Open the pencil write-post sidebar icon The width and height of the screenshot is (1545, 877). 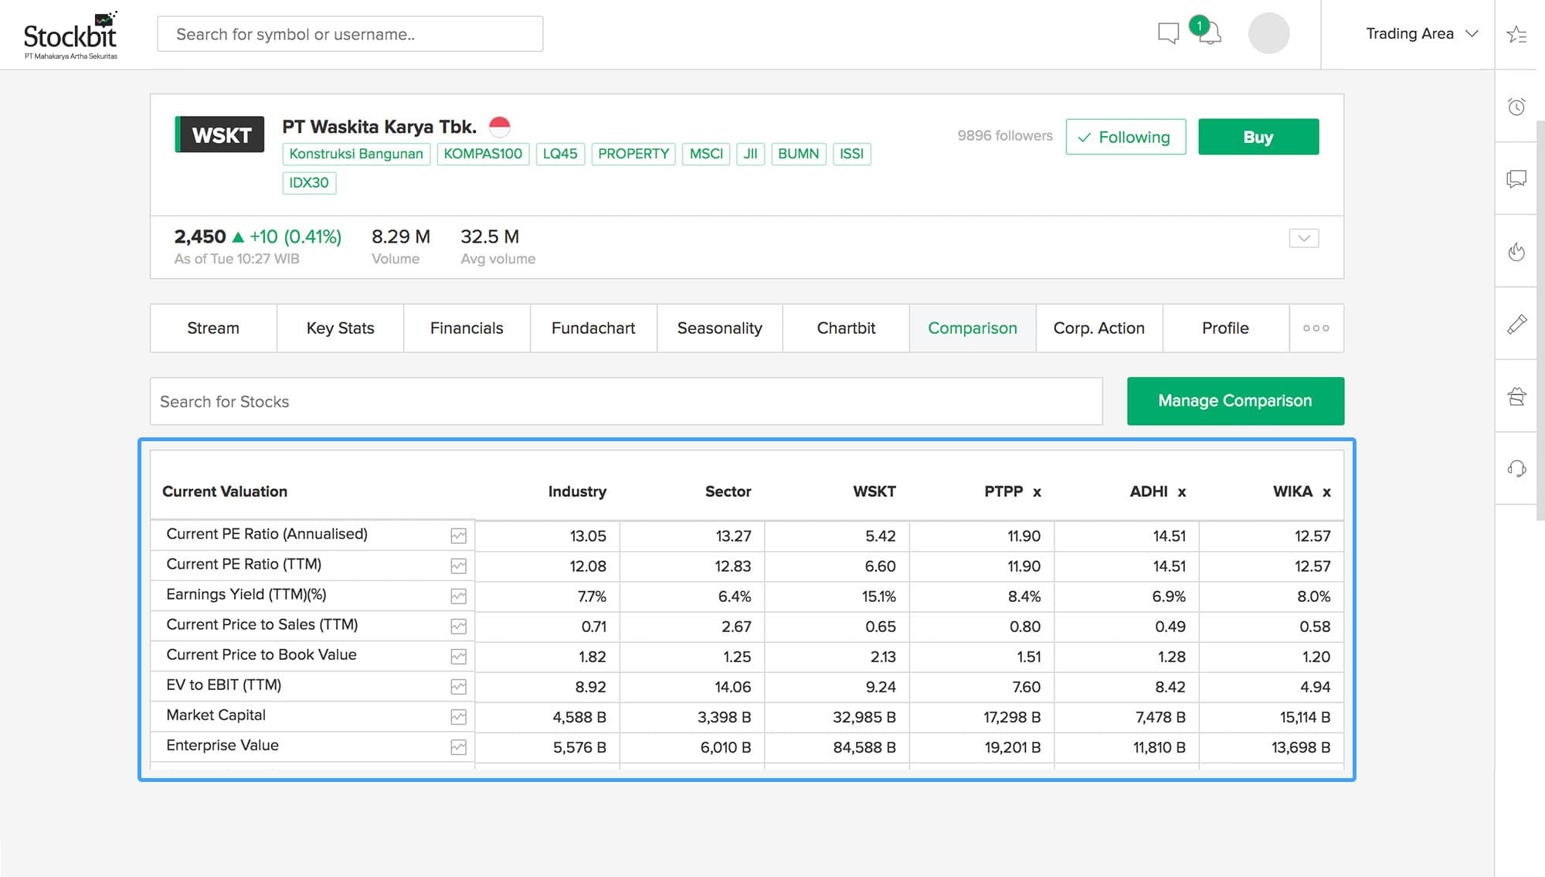1516,325
